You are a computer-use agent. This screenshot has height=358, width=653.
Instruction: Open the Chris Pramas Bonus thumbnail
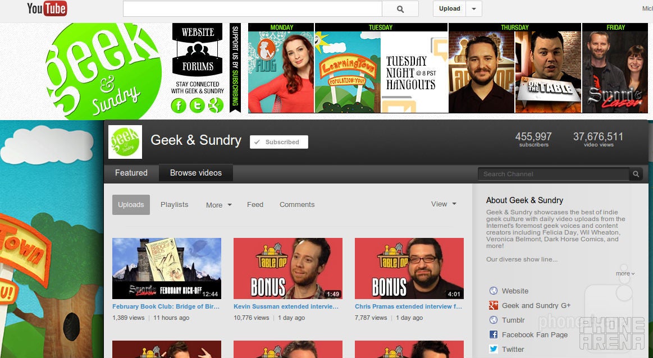pyautogui.click(x=409, y=268)
